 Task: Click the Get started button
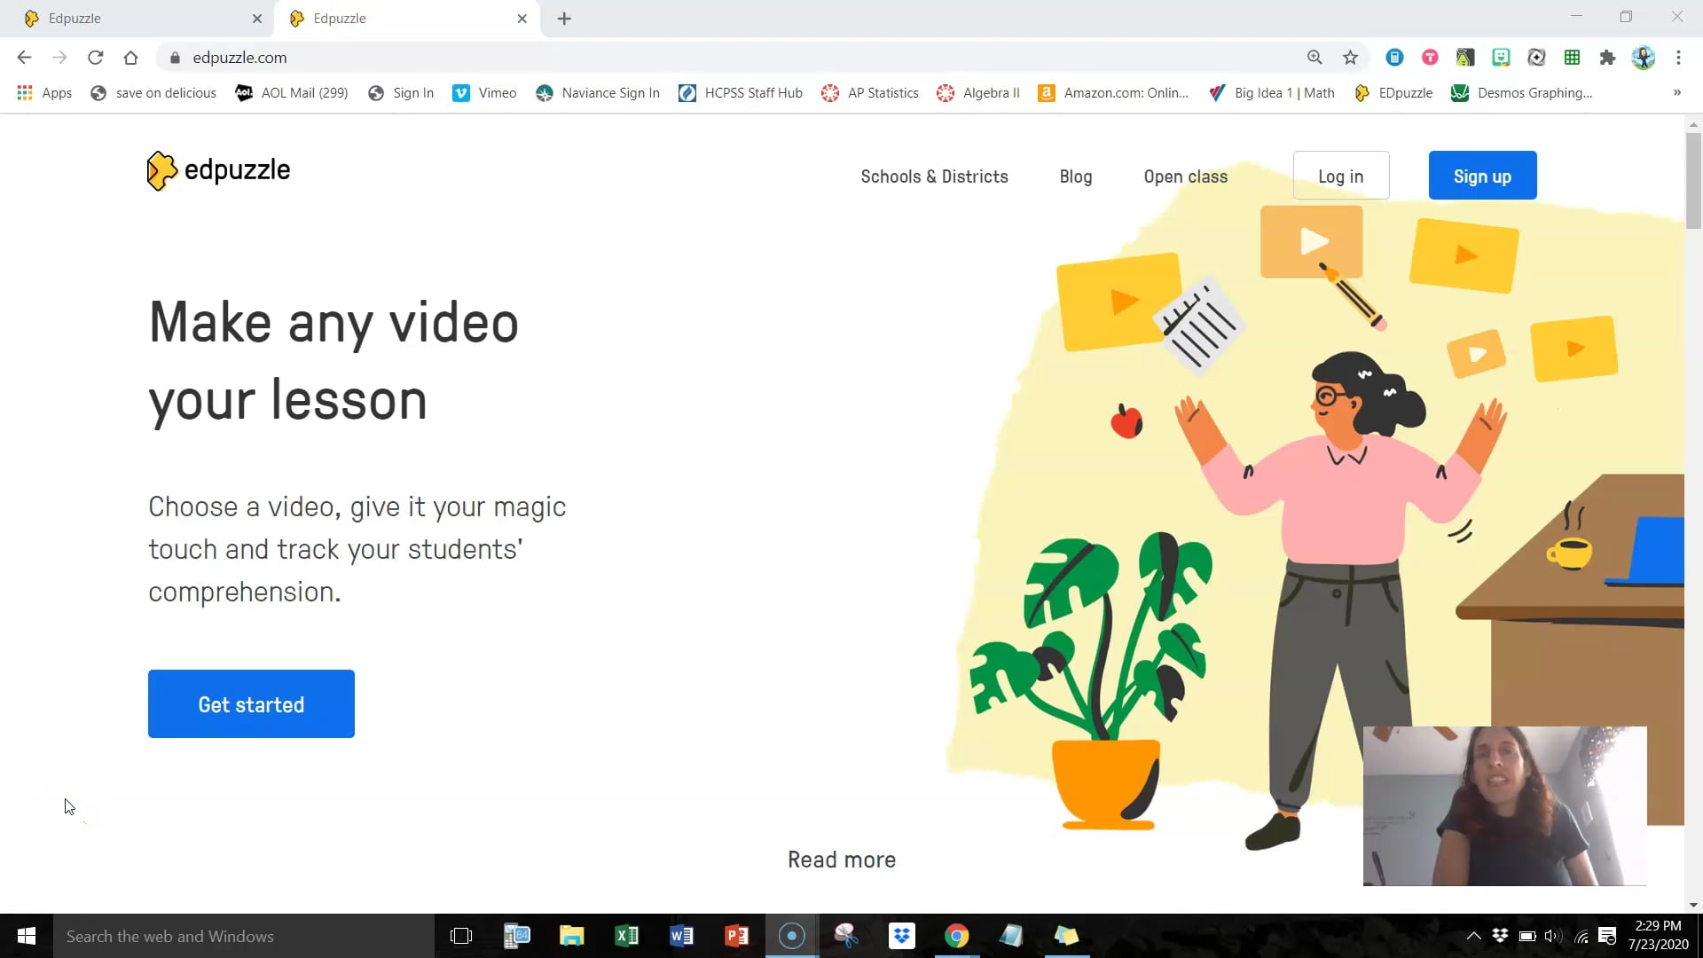(252, 703)
